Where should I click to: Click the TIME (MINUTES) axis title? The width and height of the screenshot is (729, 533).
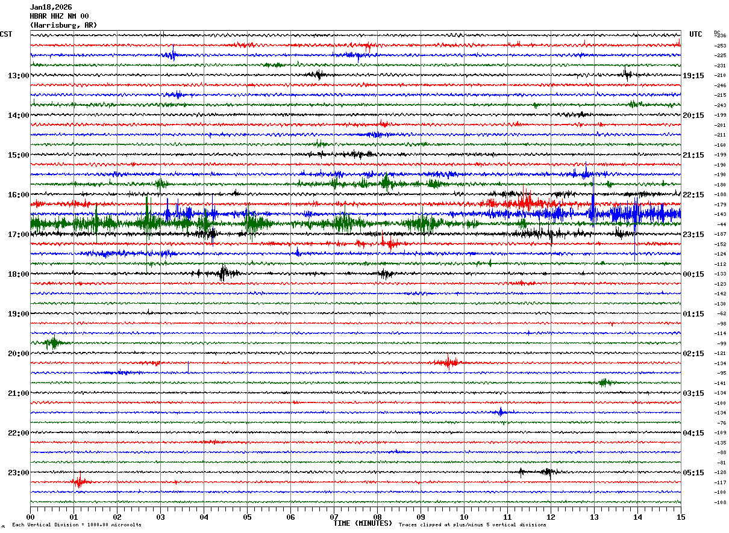tap(363, 523)
